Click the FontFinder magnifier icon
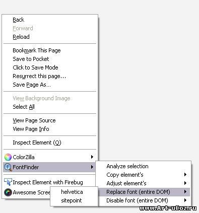 pos(8,167)
